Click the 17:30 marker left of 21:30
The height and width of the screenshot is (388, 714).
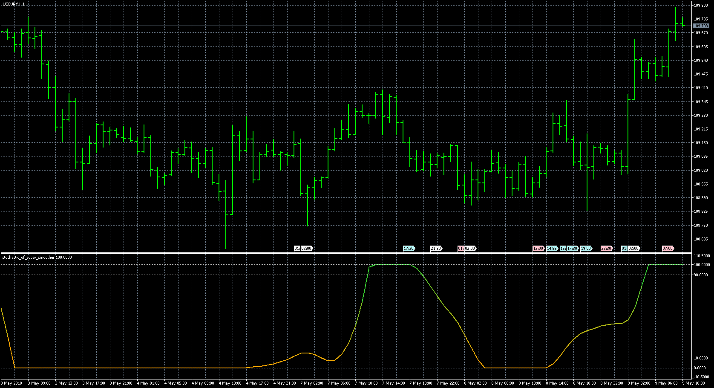click(409, 249)
